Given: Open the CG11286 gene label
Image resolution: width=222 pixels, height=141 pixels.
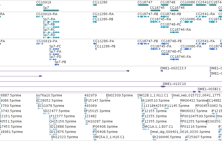Looking at the screenshot, I should coord(100,2).
